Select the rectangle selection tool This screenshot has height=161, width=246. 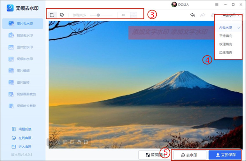tap(52, 15)
